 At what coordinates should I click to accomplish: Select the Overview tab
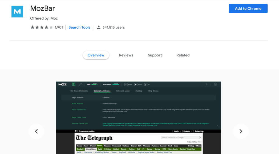pyautogui.click(x=96, y=55)
